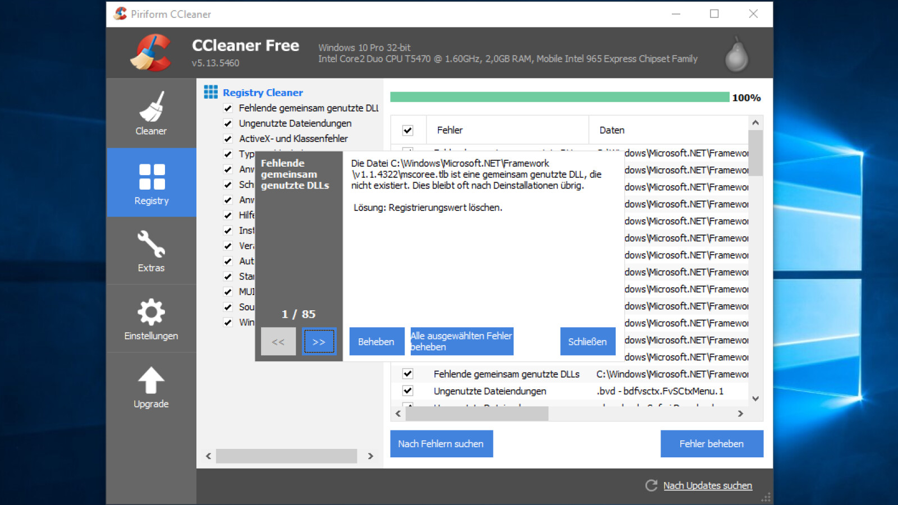The width and height of the screenshot is (898, 505).
Task: Toggle the checkbox beside the Win option
Action: pos(228,322)
